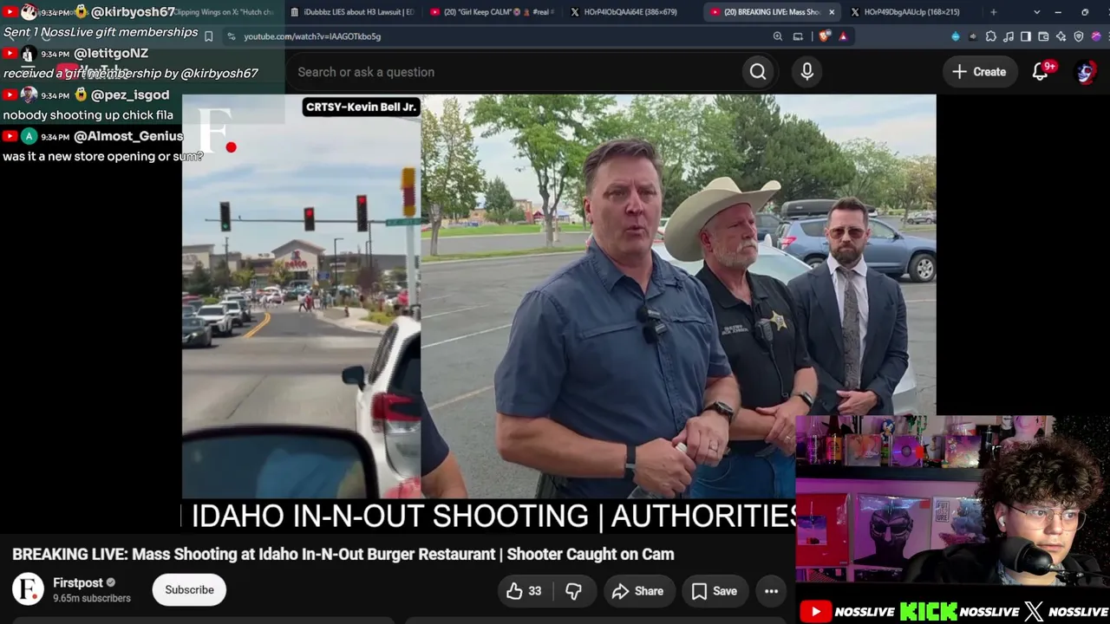Screen dimensions: 1110x624
Task: Activate voice search microphone icon
Action: pos(807,72)
